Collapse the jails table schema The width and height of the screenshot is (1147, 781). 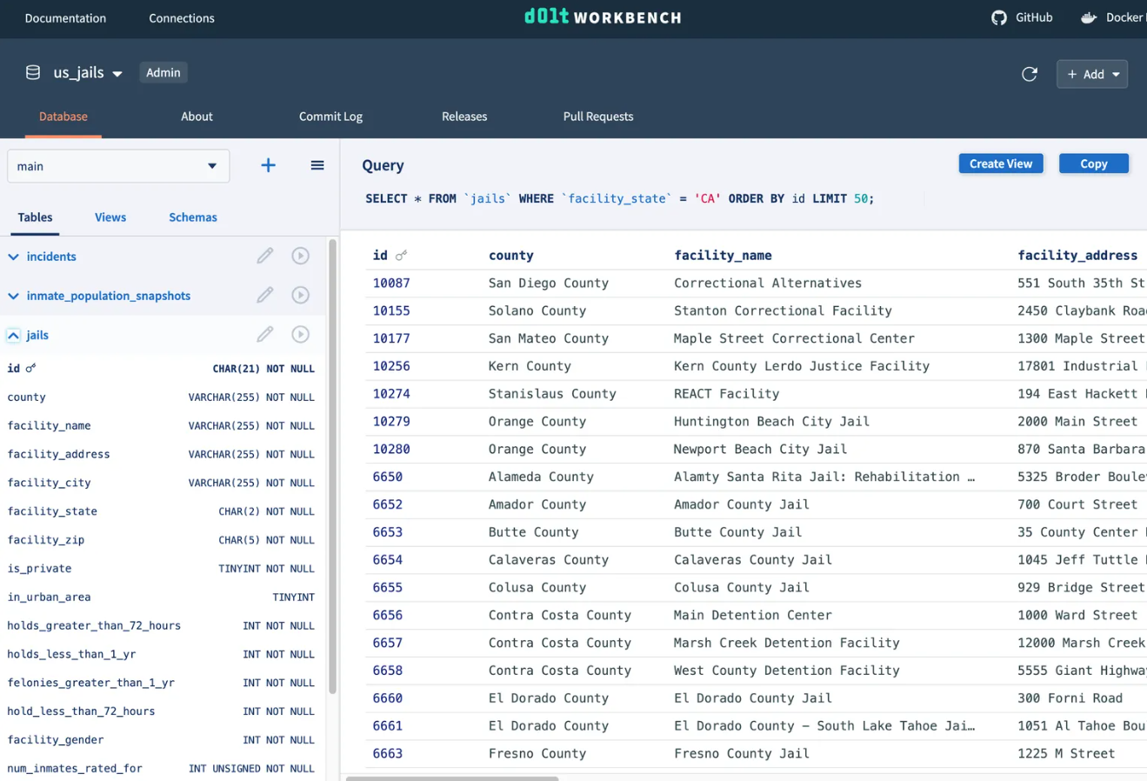13,335
